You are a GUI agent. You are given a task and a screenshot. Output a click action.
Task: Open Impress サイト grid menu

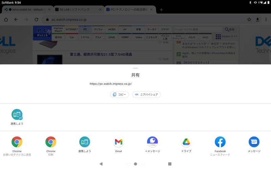227,37
